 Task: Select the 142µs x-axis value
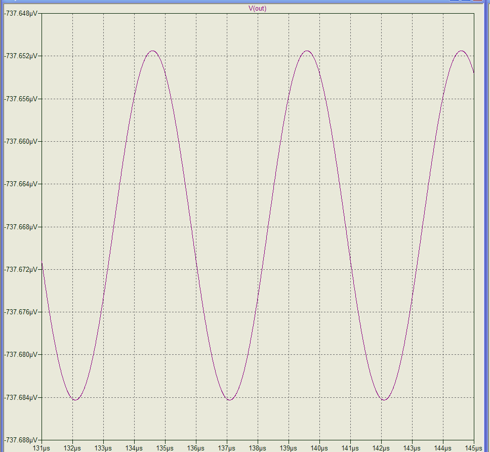click(381, 448)
